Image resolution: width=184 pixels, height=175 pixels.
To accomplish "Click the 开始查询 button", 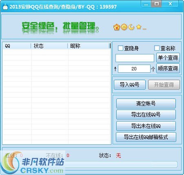I will click(164, 85).
